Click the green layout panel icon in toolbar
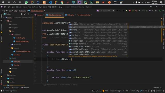165x93 pixels. pos(160,11)
